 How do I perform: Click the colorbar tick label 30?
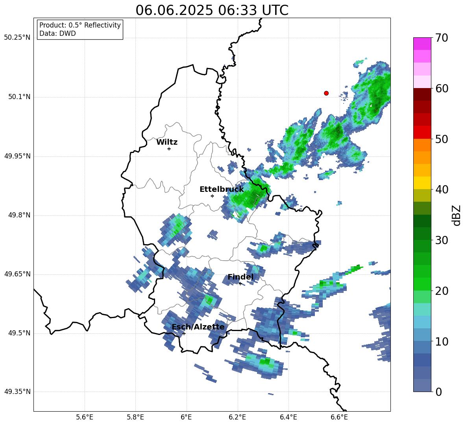[x=442, y=240]
